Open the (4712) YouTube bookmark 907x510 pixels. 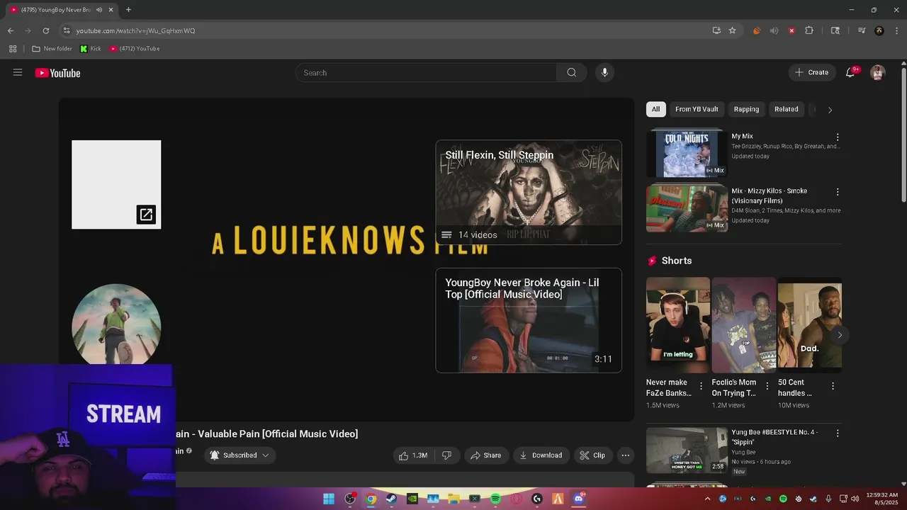135,49
